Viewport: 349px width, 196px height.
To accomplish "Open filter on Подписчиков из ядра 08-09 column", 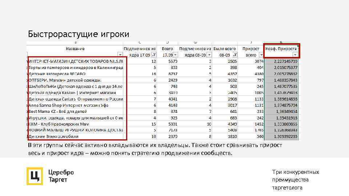I will tap(209, 55).
